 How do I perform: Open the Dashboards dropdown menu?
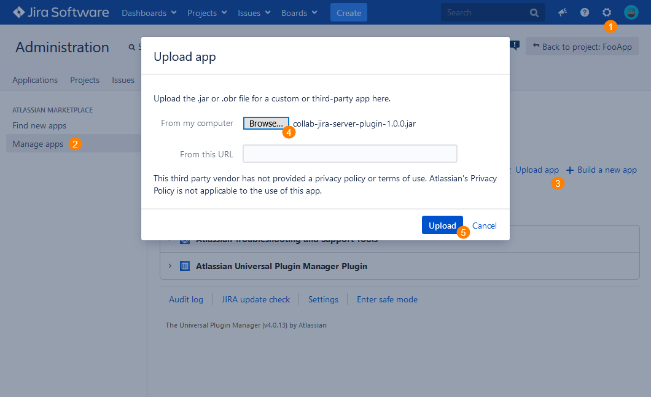tap(149, 12)
